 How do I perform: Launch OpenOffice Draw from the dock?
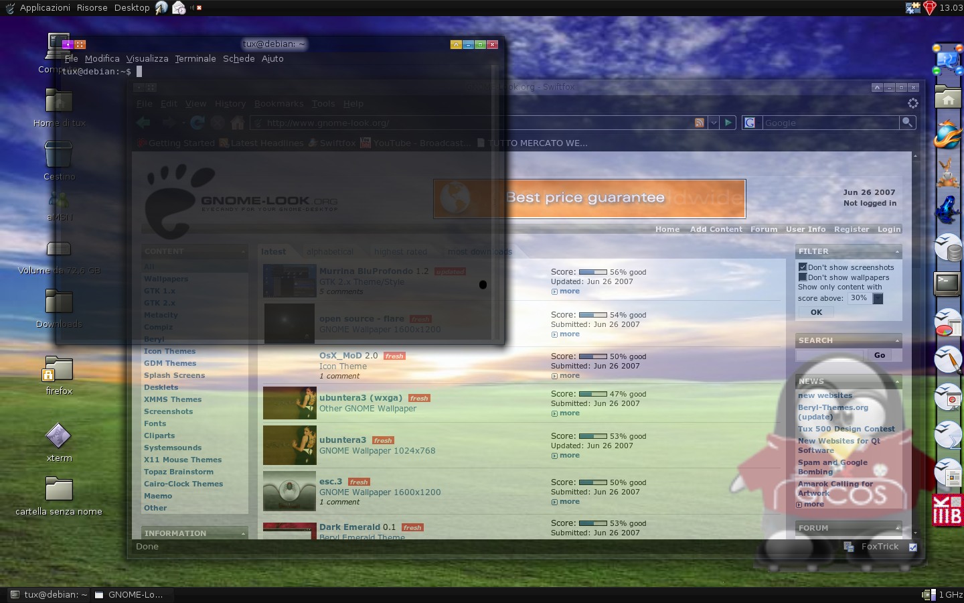948,360
